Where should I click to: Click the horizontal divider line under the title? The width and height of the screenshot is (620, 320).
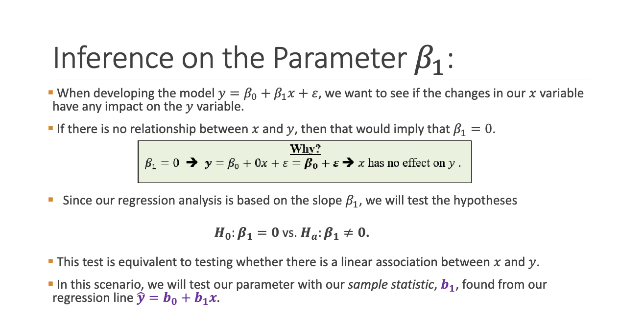coord(321,79)
